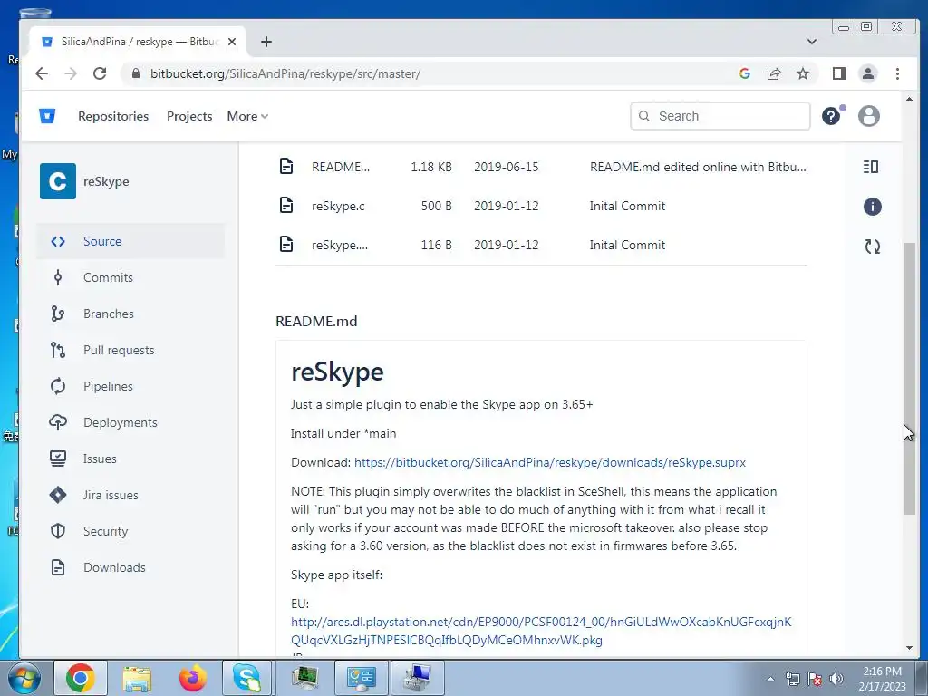Open the reSkype.c file link
This screenshot has height=696, width=928.
point(338,206)
